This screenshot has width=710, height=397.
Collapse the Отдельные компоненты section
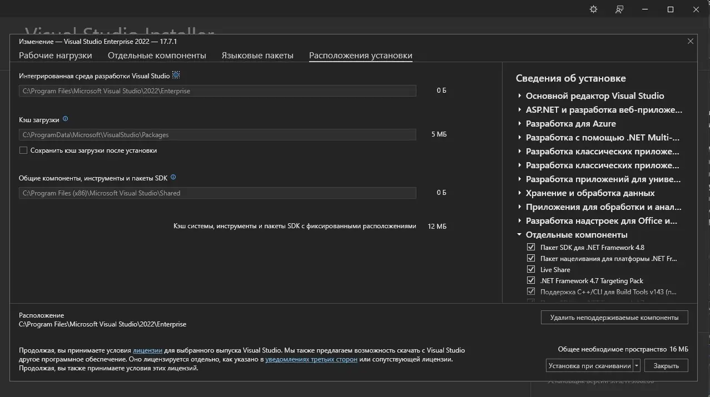pyautogui.click(x=519, y=234)
